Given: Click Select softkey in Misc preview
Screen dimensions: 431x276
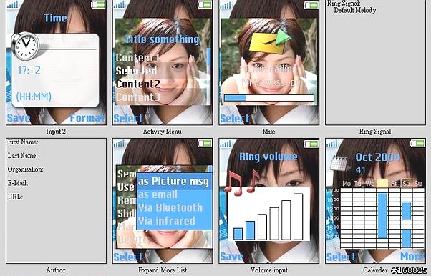Looking at the screenshot, I should pyautogui.click(x=235, y=119).
